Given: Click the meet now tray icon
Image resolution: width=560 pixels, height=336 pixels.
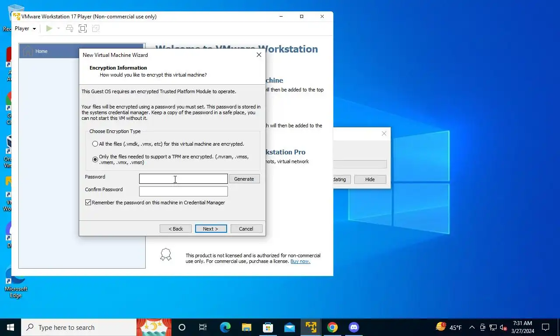Looking at the screenshot, I should [483, 327].
